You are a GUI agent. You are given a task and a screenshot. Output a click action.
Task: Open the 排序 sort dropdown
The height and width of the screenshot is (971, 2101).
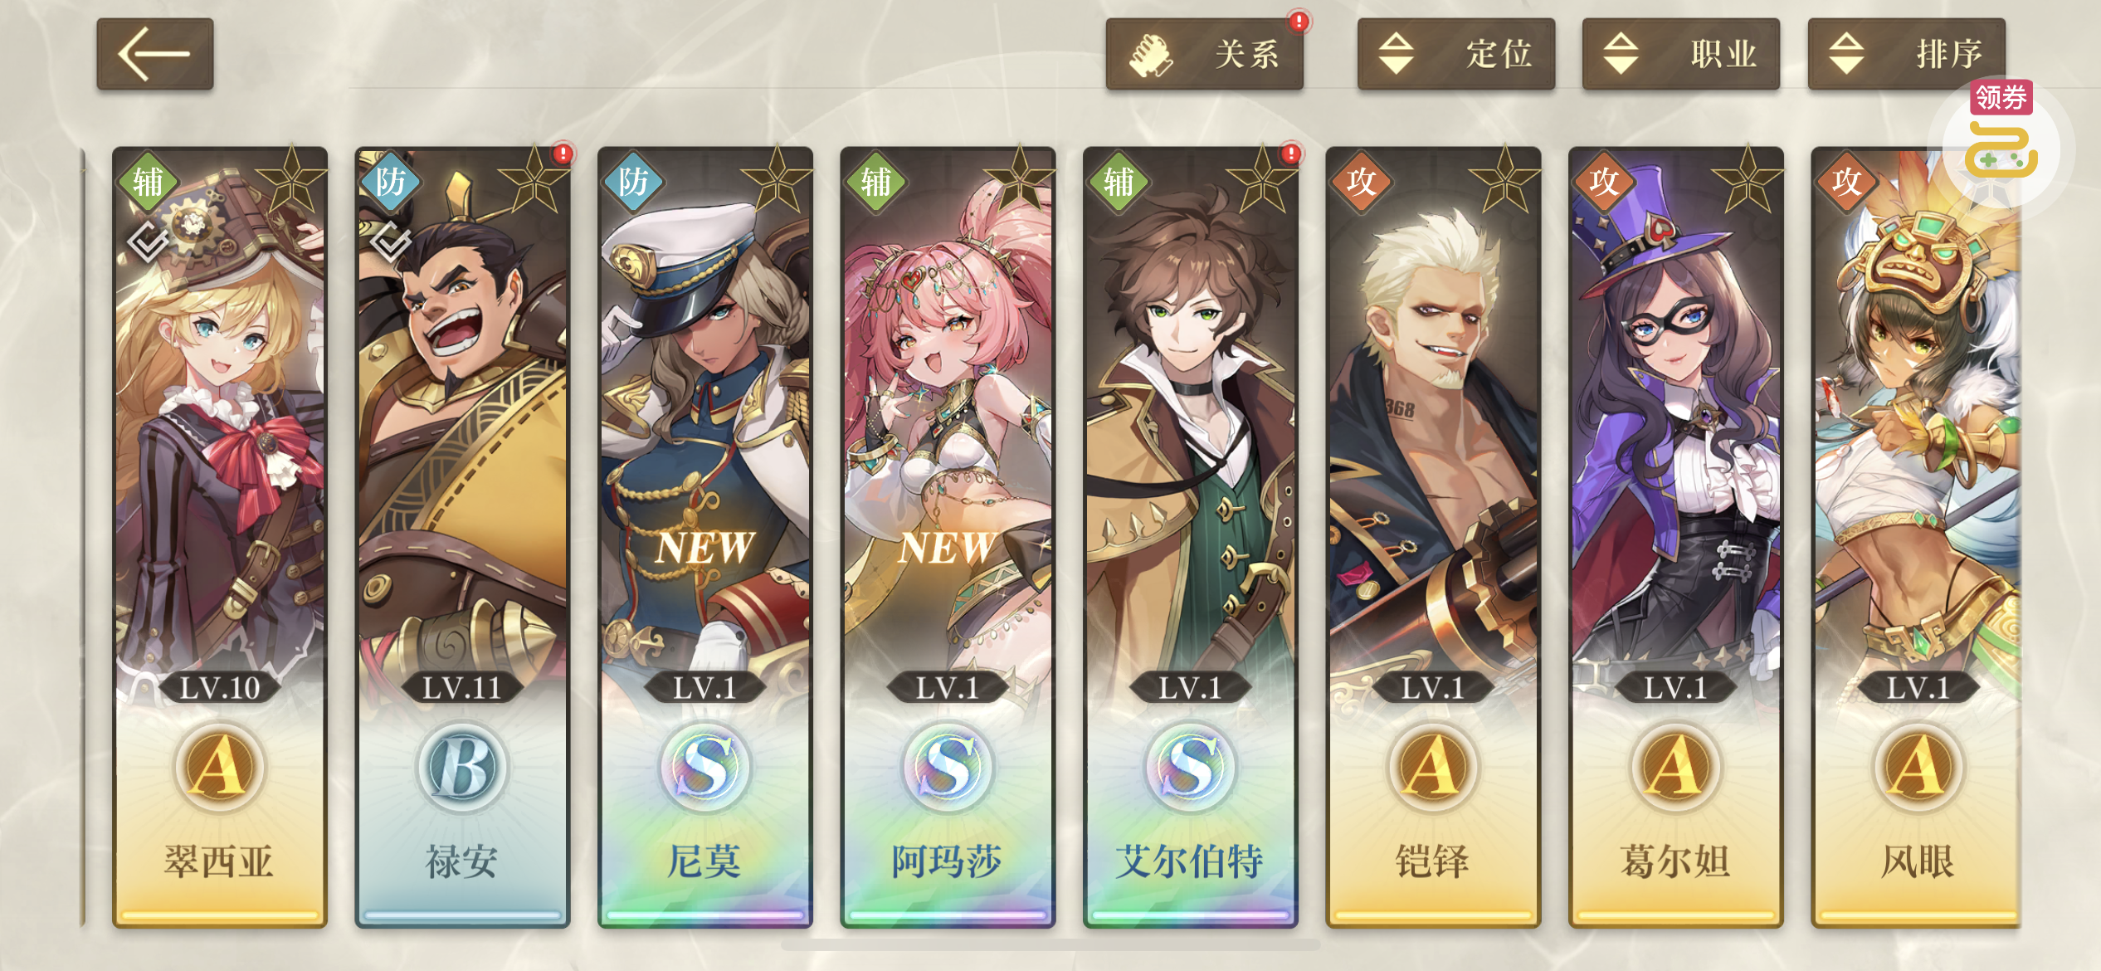point(1906,53)
